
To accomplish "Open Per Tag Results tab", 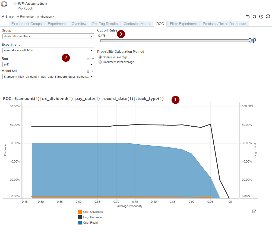I will [x=105, y=24].
